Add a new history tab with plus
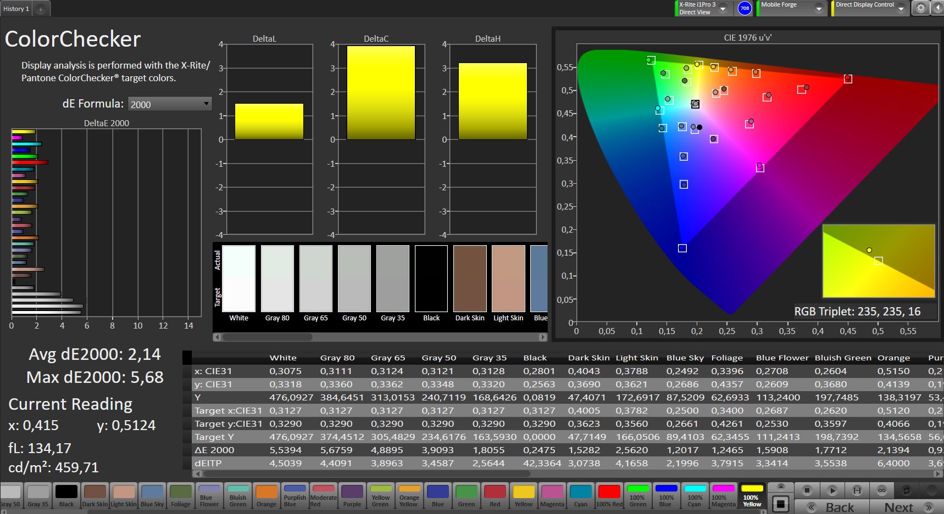944x514 pixels. [41, 9]
